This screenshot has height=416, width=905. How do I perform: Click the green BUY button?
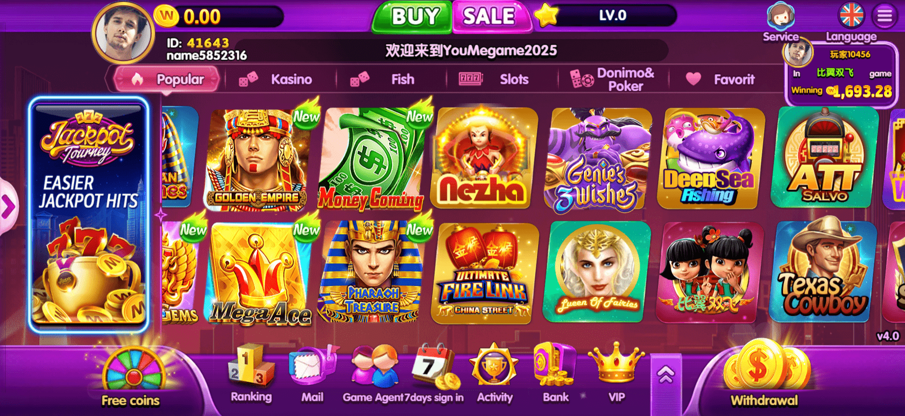(x=412, y=17)
